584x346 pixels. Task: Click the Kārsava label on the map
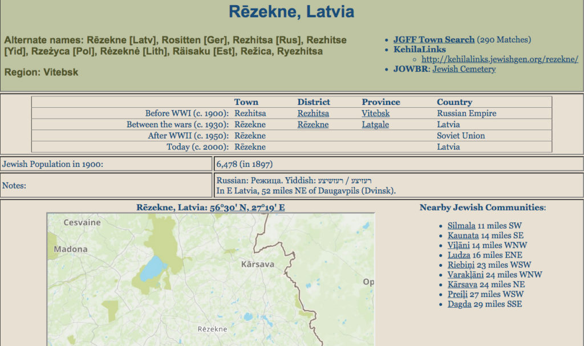(257, 264)
